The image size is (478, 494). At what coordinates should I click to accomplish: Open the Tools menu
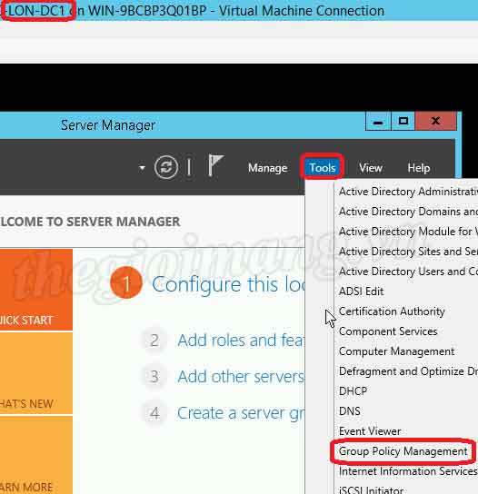(x=323, y=168)
